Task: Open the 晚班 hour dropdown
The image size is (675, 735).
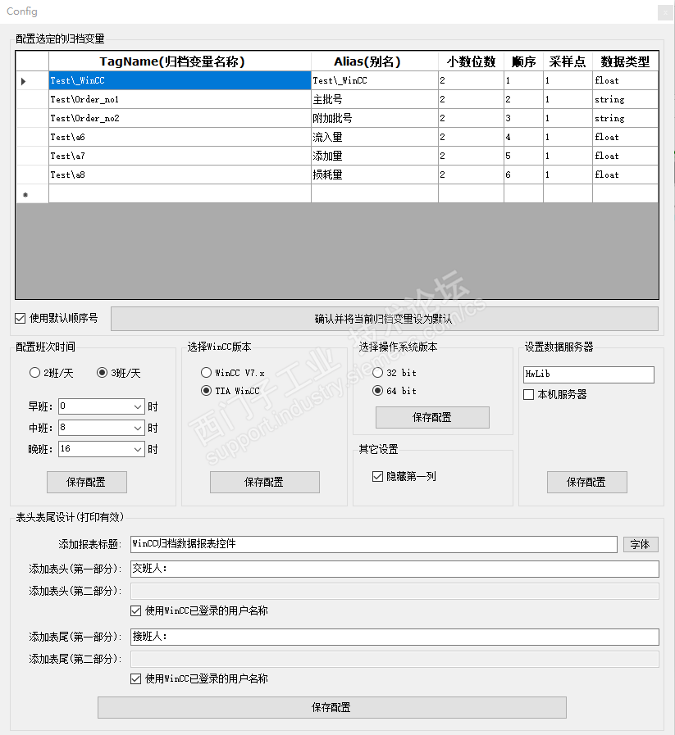Action: click(138, 449)
